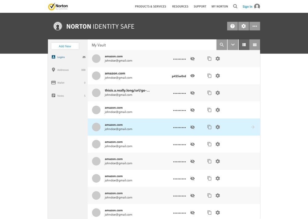Image resolution: width=308 pixels, height=219 pixels.
Task: Open the Support menu
Action: click(x=200, y=6)
